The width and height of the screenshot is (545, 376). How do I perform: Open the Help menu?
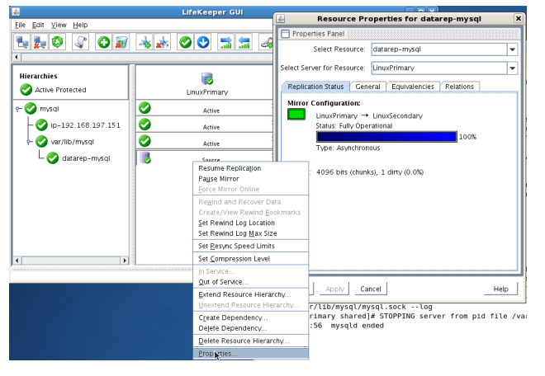pos(80,25)
